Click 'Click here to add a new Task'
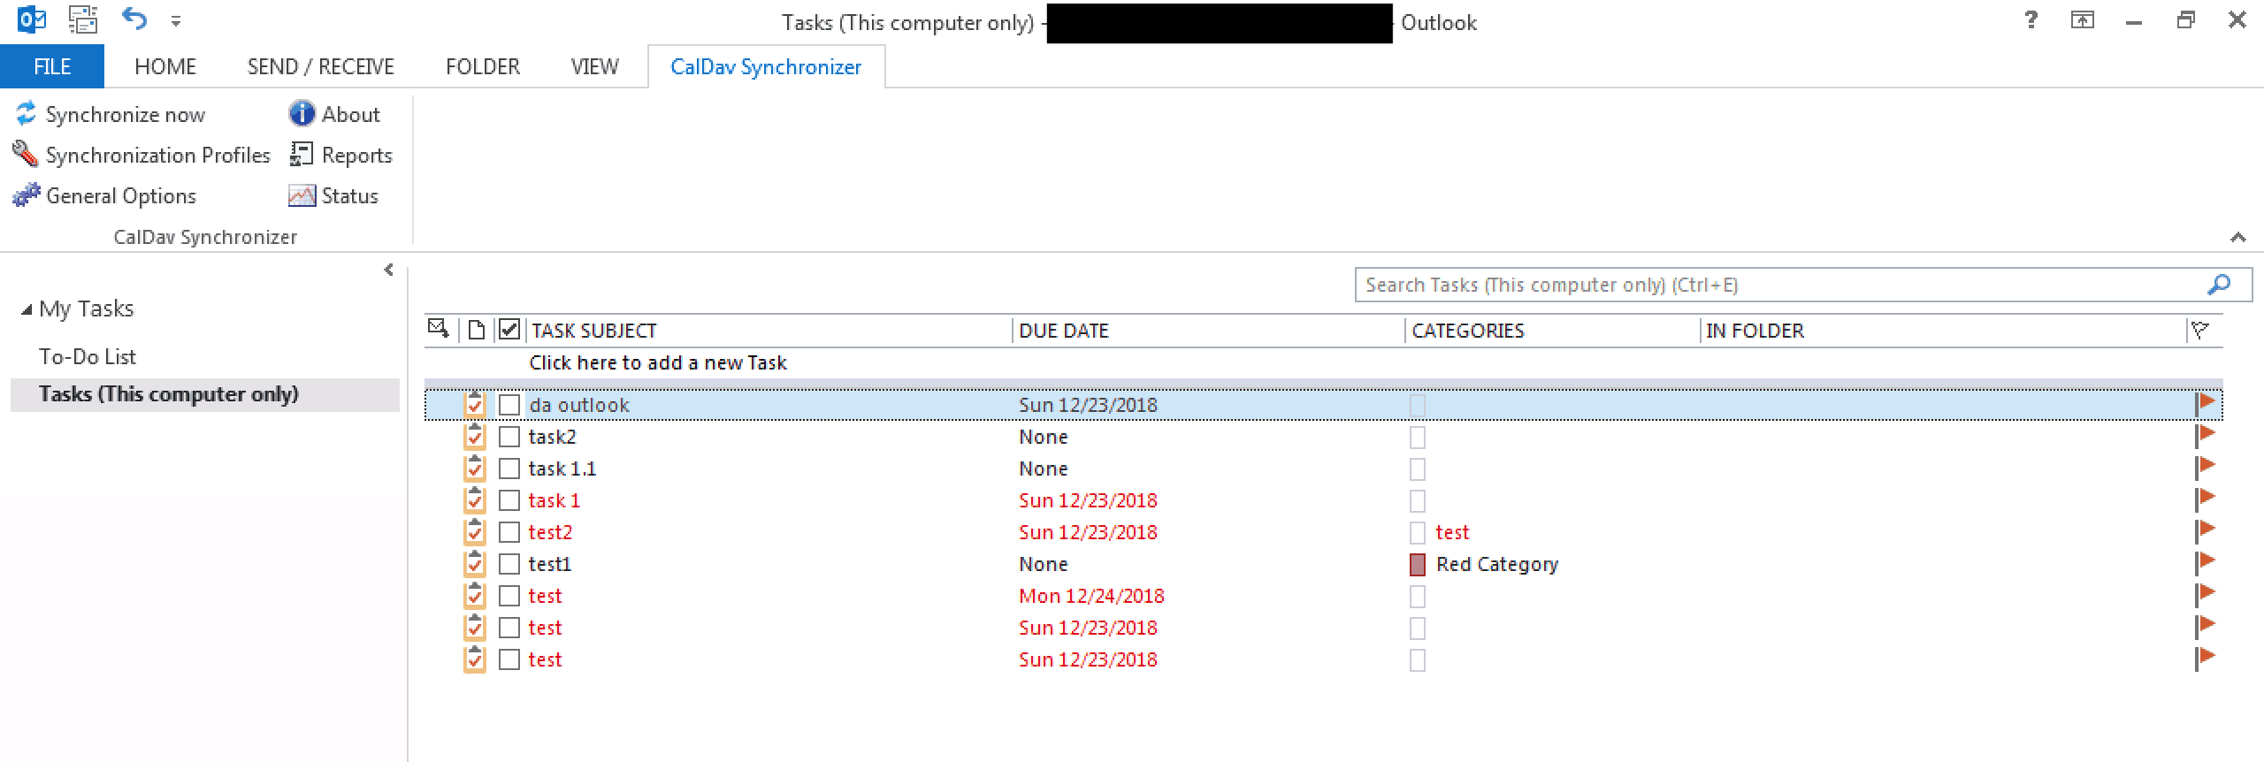The width and height of the screenshot is (2264, 762). pyautogui.click(x=658, y=362)
